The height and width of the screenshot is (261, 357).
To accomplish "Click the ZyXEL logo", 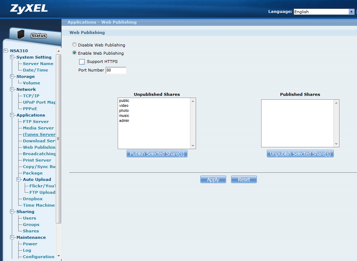I will pyautogui.click(x=29, y=9).
